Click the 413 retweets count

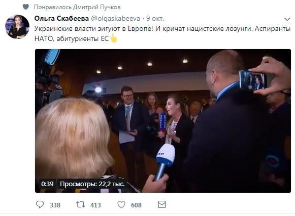[x=95, y=205]
